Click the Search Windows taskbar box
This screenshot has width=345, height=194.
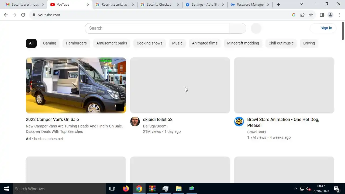[59, 189]
